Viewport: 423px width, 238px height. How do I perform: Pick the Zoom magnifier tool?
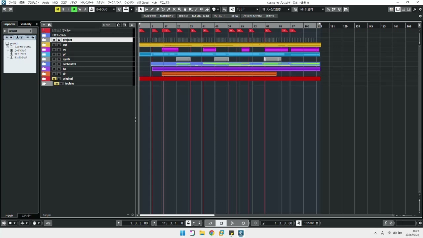(x=179, y=9)
